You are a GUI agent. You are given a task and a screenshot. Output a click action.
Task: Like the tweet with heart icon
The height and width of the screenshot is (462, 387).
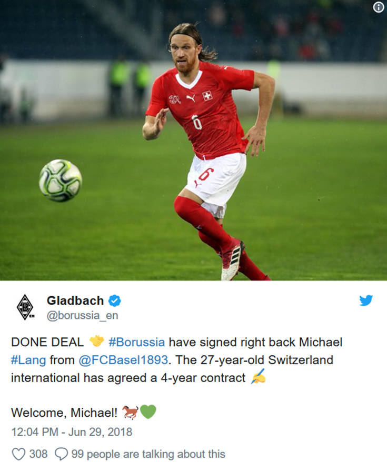18,454
